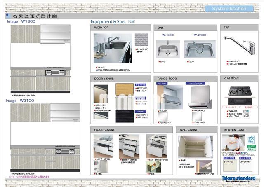Click the Equipment & Spec heading
Image resolution: width=264 pixels, height=187 pixels.
(x=108, y=22)
